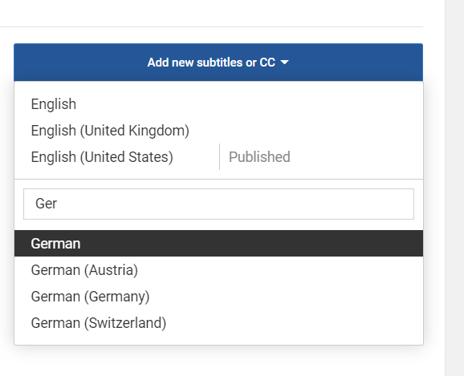Click the caret arrow beside Add new subtitles
This screenshot has width=464, height=376.
coord(284,63)
